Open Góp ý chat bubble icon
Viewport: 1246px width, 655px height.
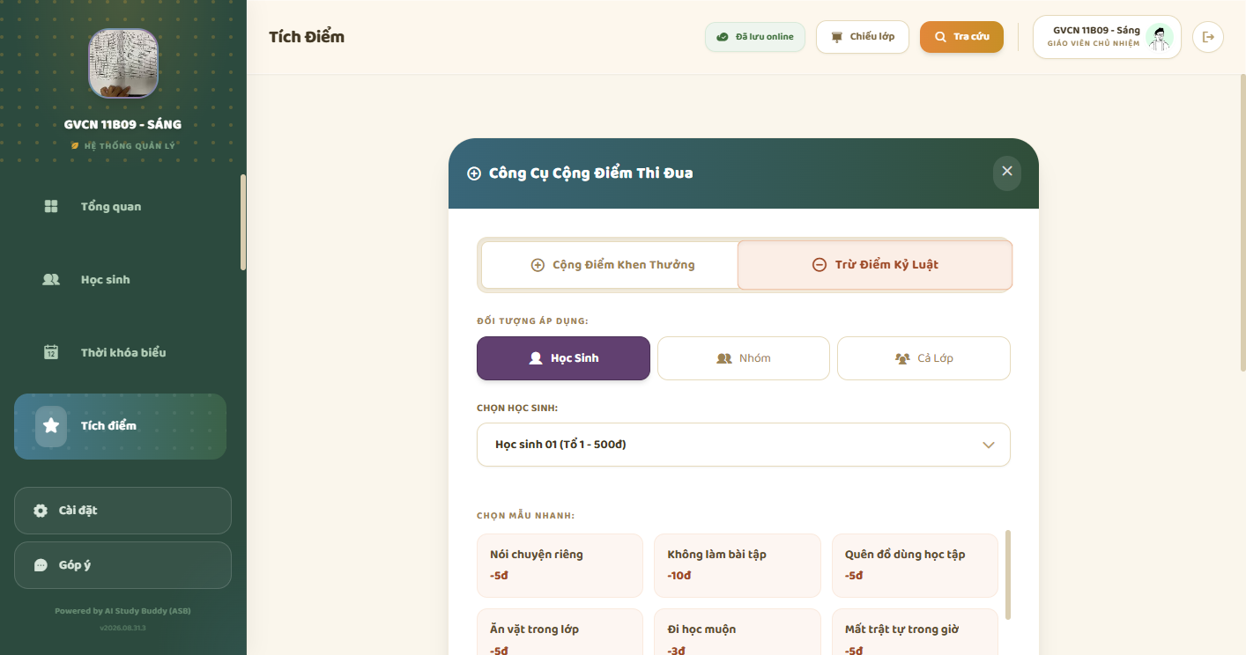[41, 565]
